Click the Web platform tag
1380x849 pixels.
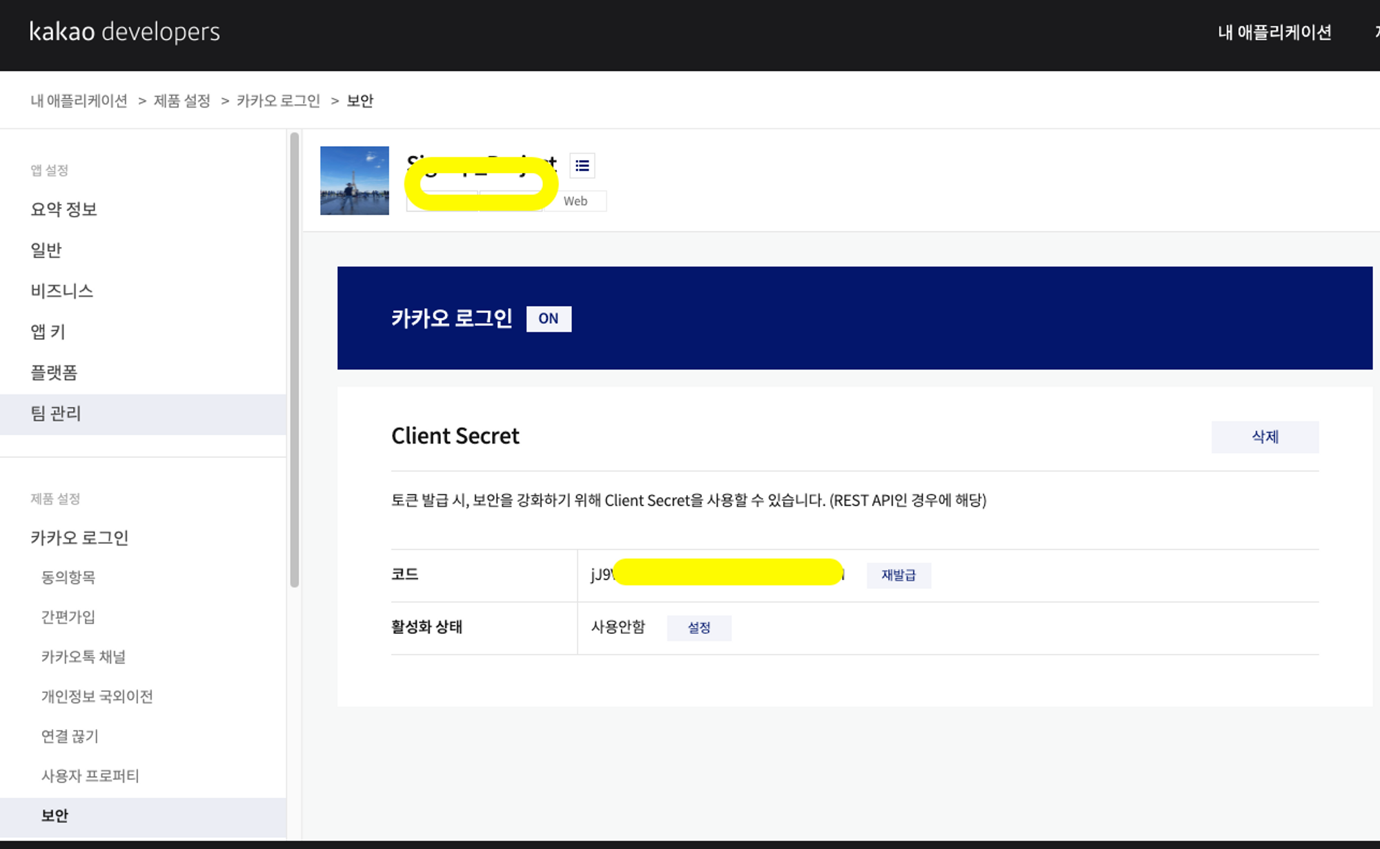(x=575, y=201)
